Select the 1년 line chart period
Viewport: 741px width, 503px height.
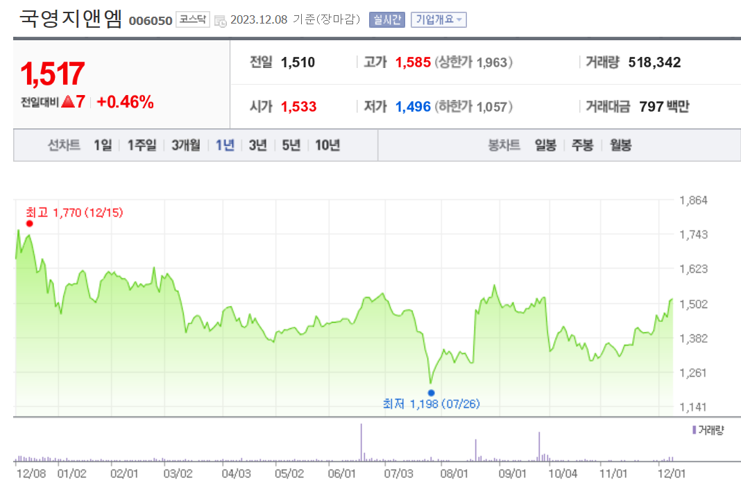click(225, 145)
